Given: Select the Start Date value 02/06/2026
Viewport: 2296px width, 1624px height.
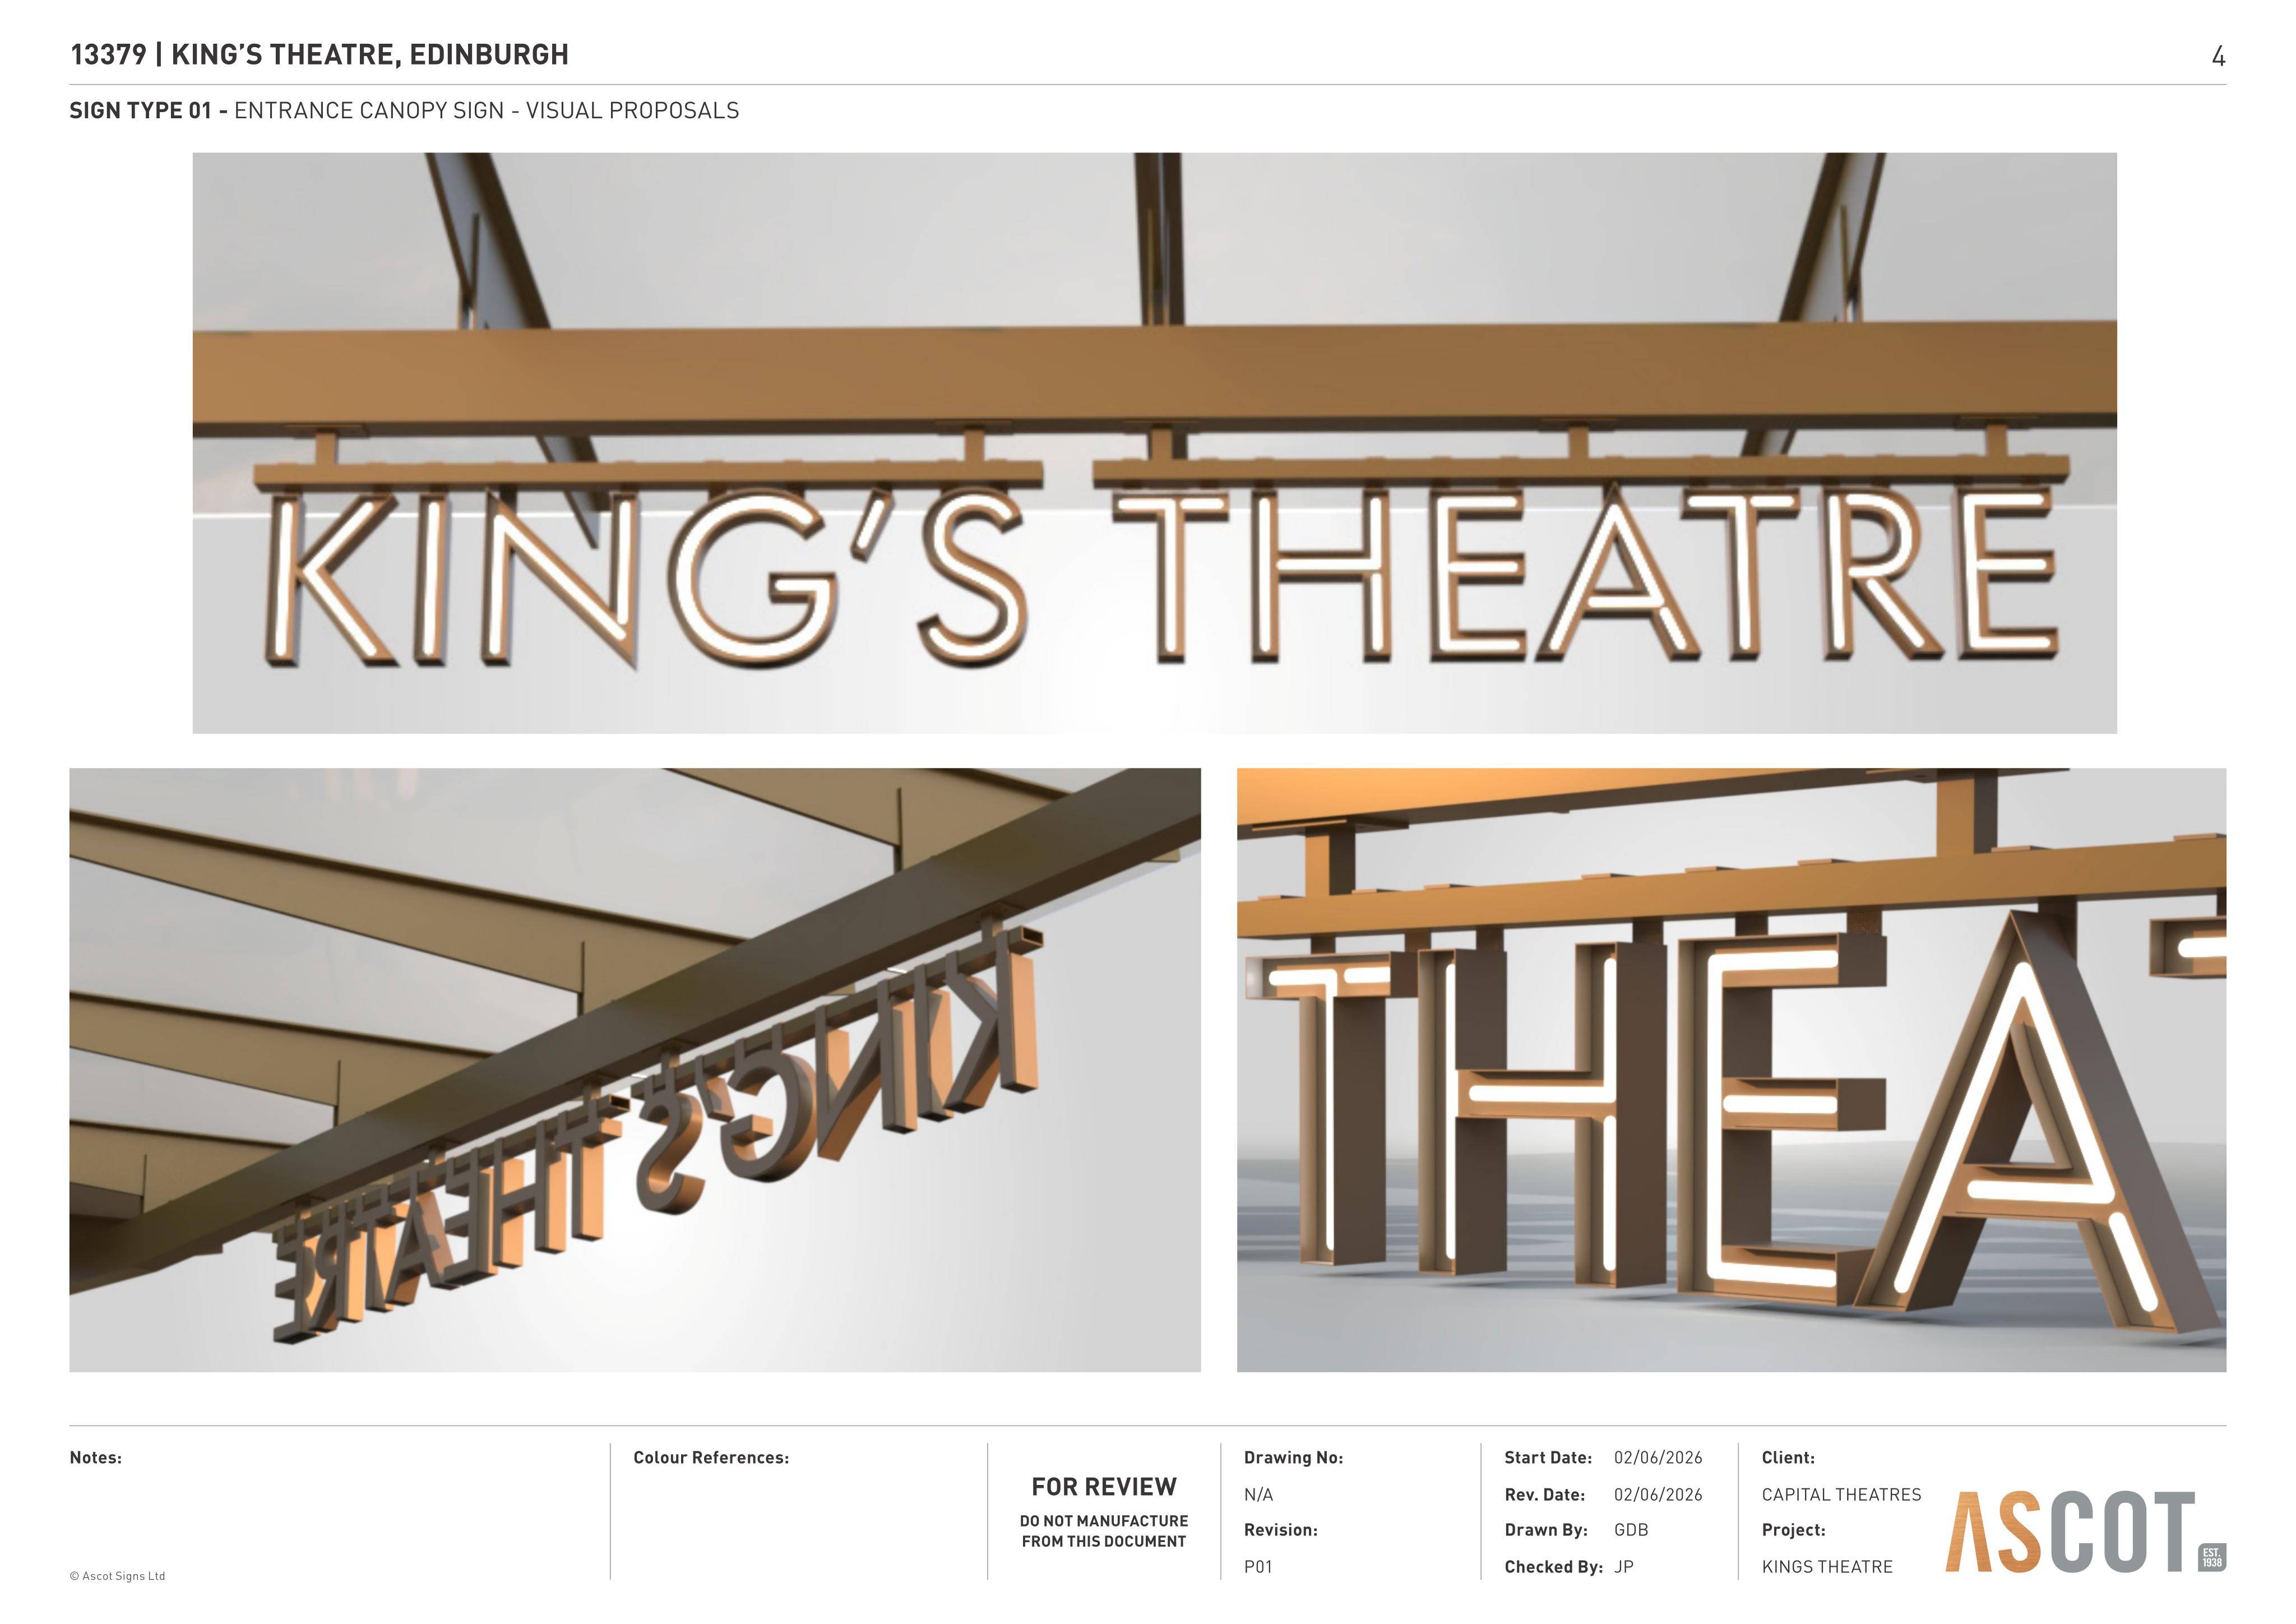Looking at the screenshot, I should [1658, 1458].
